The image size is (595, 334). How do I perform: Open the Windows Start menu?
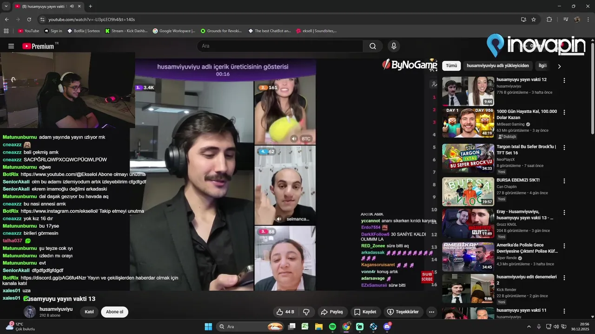pos(208,327)
